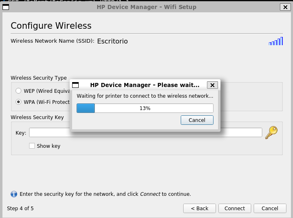The width and height of the screenshot is (293, 218).
Task: Click the blue information icon
Action: click(x=14, y=194)
